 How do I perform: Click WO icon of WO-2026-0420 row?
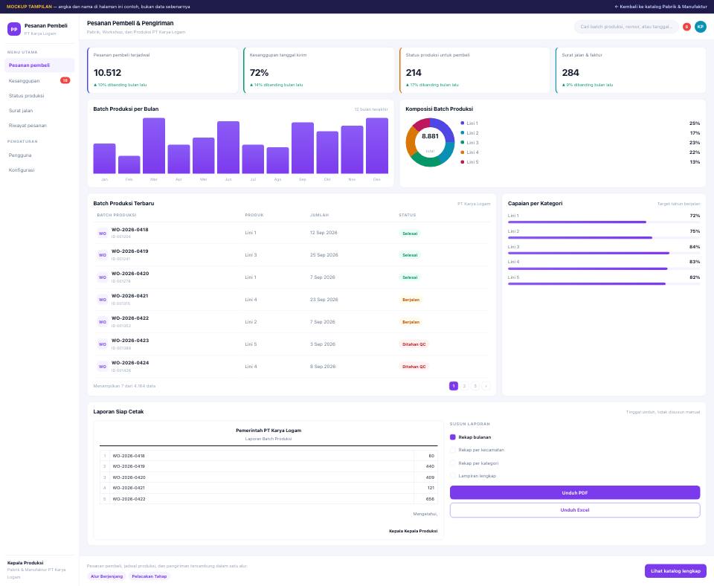(x=103, y=277)
